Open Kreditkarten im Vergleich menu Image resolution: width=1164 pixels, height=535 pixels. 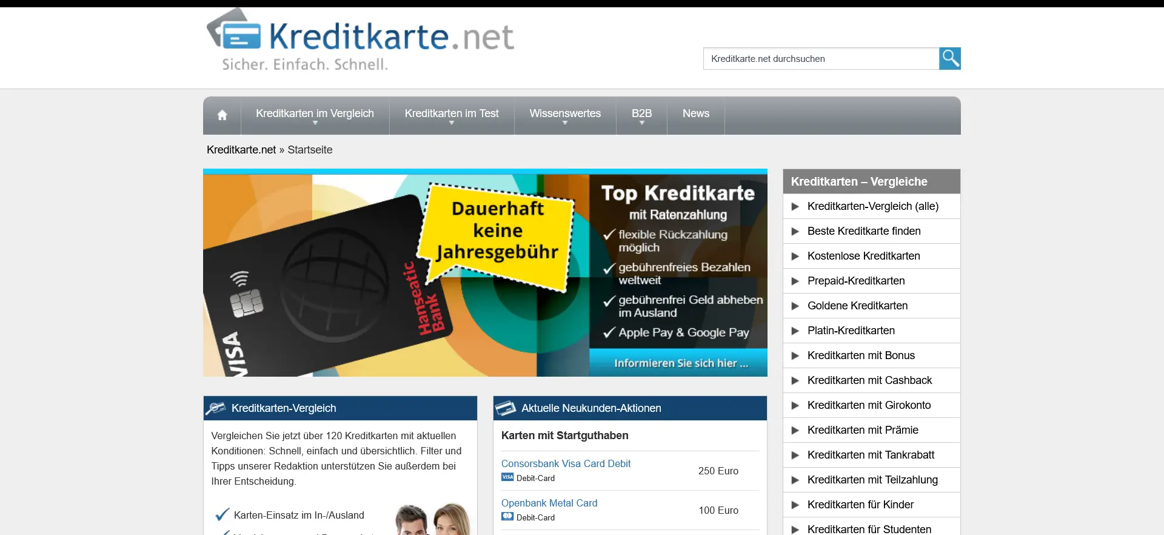[x=315, y=113]
